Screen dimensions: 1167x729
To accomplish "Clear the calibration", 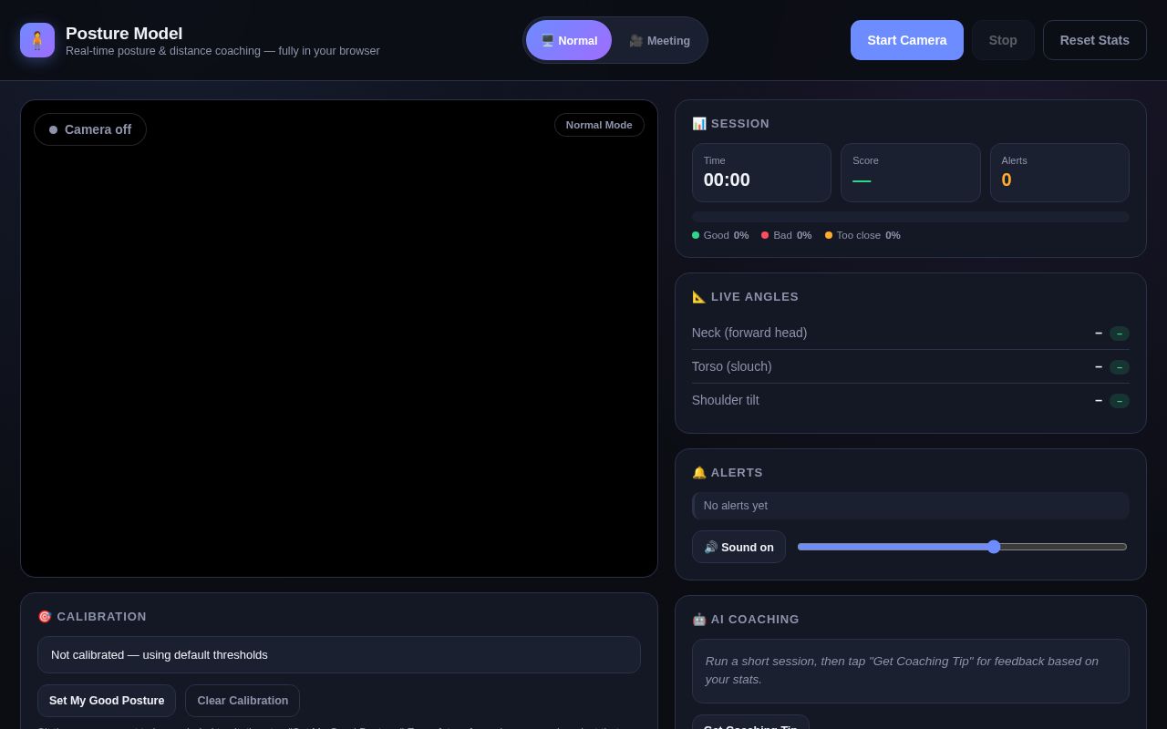I will tap(243, 701).
